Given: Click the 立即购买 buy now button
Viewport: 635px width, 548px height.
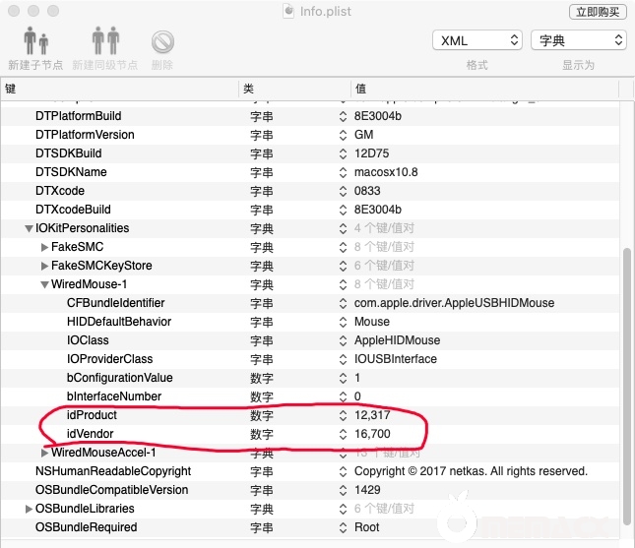Looking at the screenshot, I should (597, 12).
